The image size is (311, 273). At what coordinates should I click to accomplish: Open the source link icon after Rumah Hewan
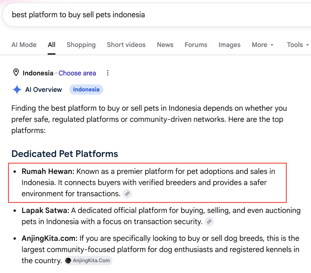[x=127, y=194]
